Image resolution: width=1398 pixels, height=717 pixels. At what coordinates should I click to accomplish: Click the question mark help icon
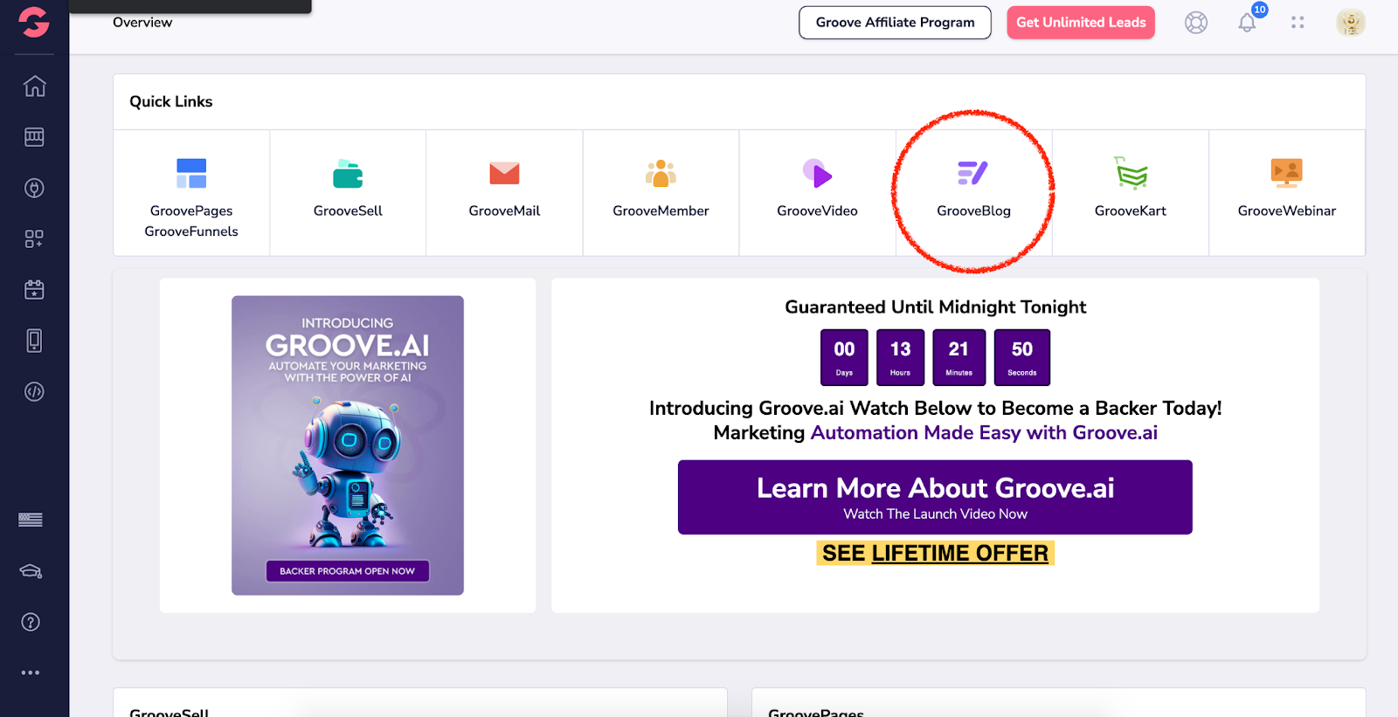(x=31, y=622)
